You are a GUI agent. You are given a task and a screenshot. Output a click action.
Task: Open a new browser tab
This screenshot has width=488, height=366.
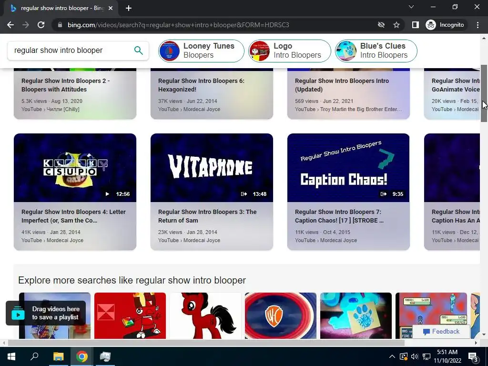point(129,8)
